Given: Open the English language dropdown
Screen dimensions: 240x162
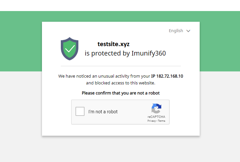Looking at the screenshot, I should (x=176, y=31).
